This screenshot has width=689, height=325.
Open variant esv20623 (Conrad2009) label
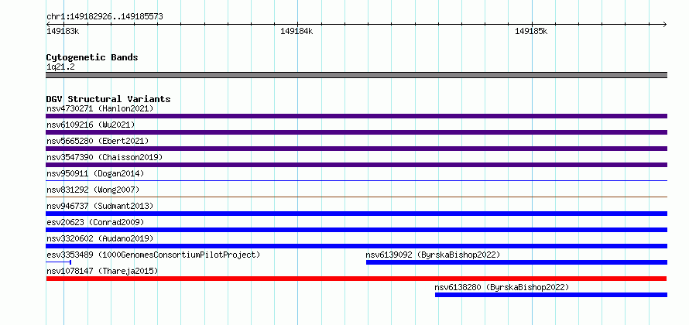[95, 222]
